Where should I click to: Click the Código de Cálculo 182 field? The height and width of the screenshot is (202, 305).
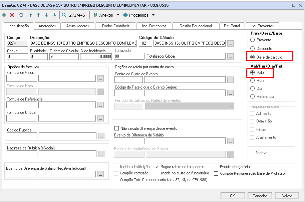pos(145,43)
